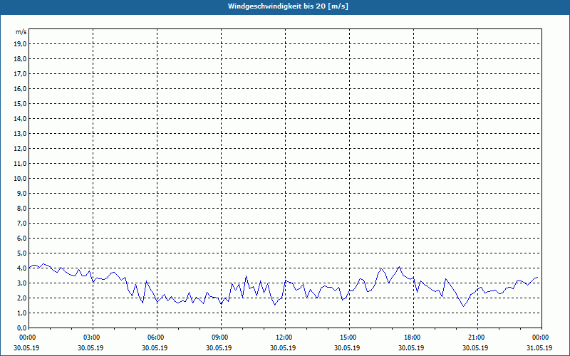
Task: Click the "03:00" time label
Action: (x=93, y=337)
